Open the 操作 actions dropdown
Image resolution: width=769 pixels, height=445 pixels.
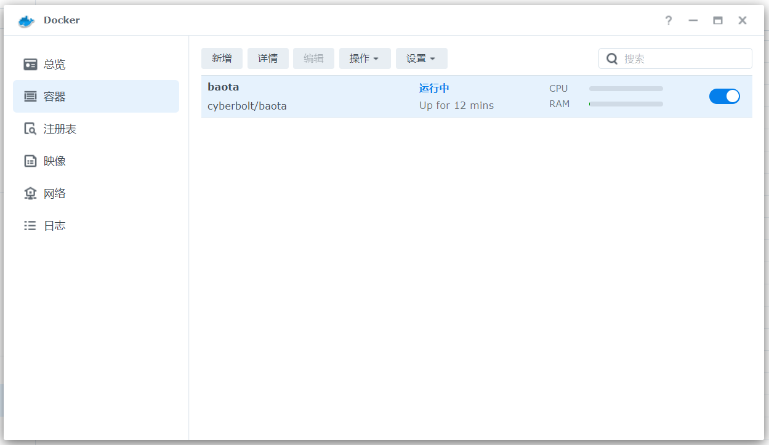click(x=364, y=58)
